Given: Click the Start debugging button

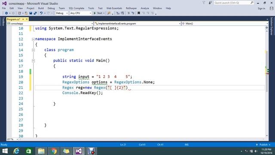Looking at the screenshot, I should point(98,13).
